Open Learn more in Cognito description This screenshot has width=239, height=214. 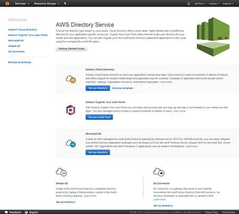tap(180, 111)
